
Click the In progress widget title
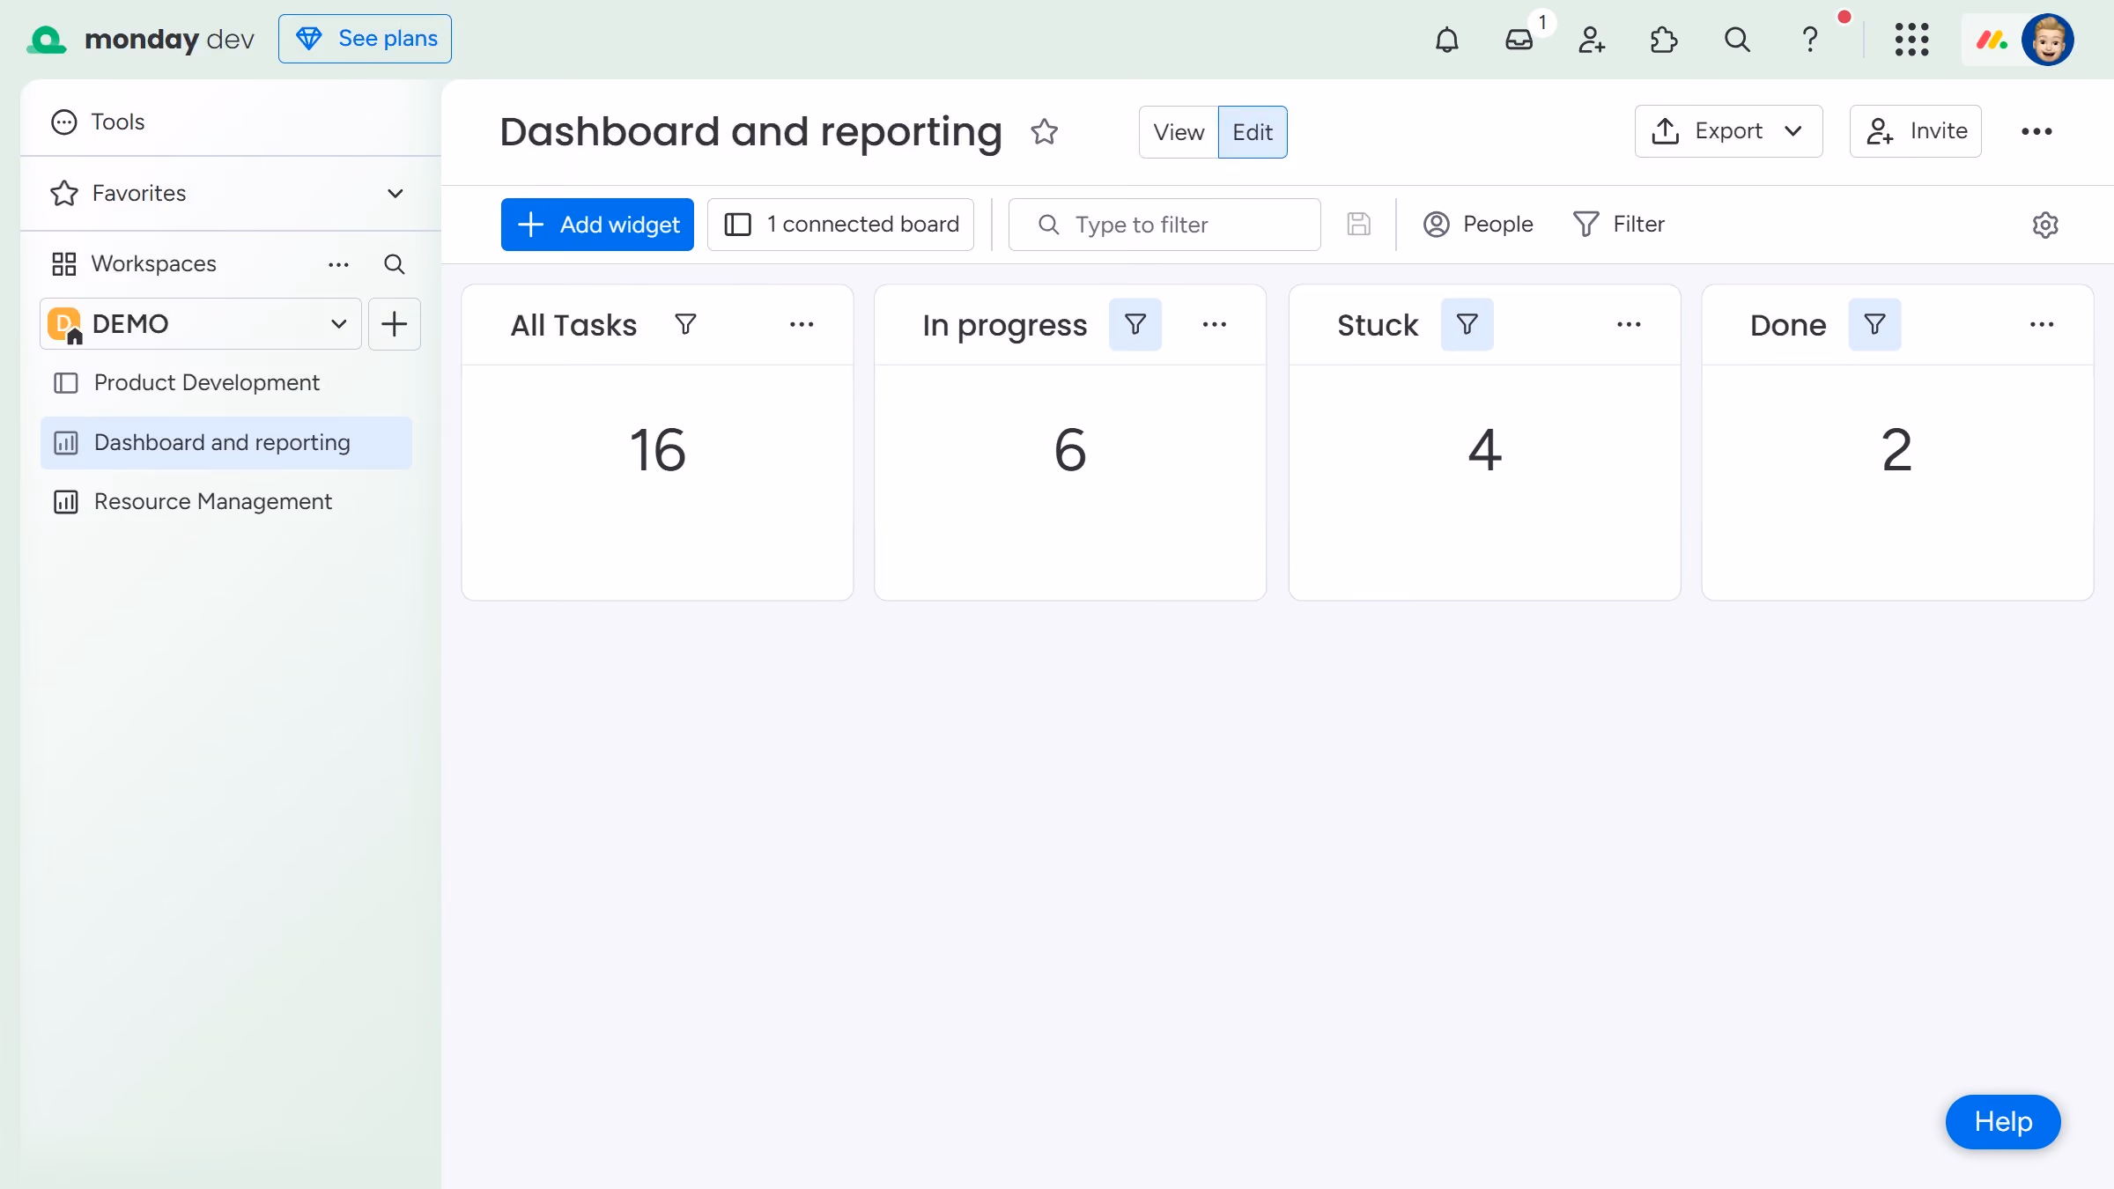1005,325
